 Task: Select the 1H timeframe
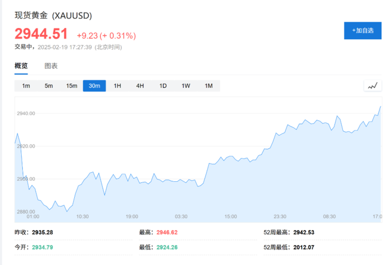(117, 86)
